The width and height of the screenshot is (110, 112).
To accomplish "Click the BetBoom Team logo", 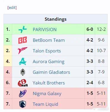I will click(23, 40).
